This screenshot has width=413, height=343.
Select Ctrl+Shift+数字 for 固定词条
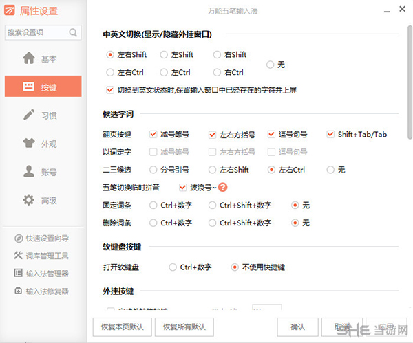(212, 205)
